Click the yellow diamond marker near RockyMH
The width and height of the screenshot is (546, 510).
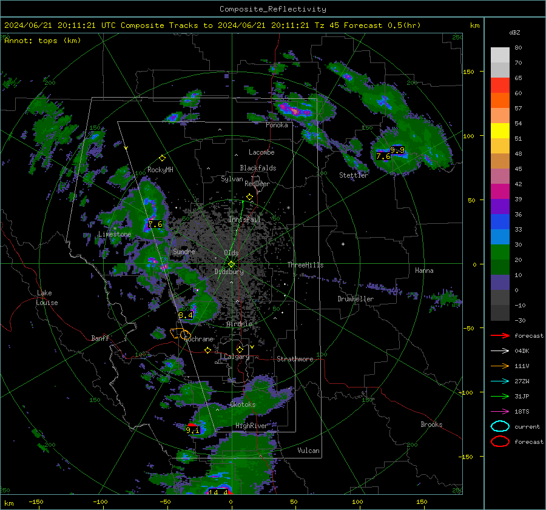coord(162,158)
